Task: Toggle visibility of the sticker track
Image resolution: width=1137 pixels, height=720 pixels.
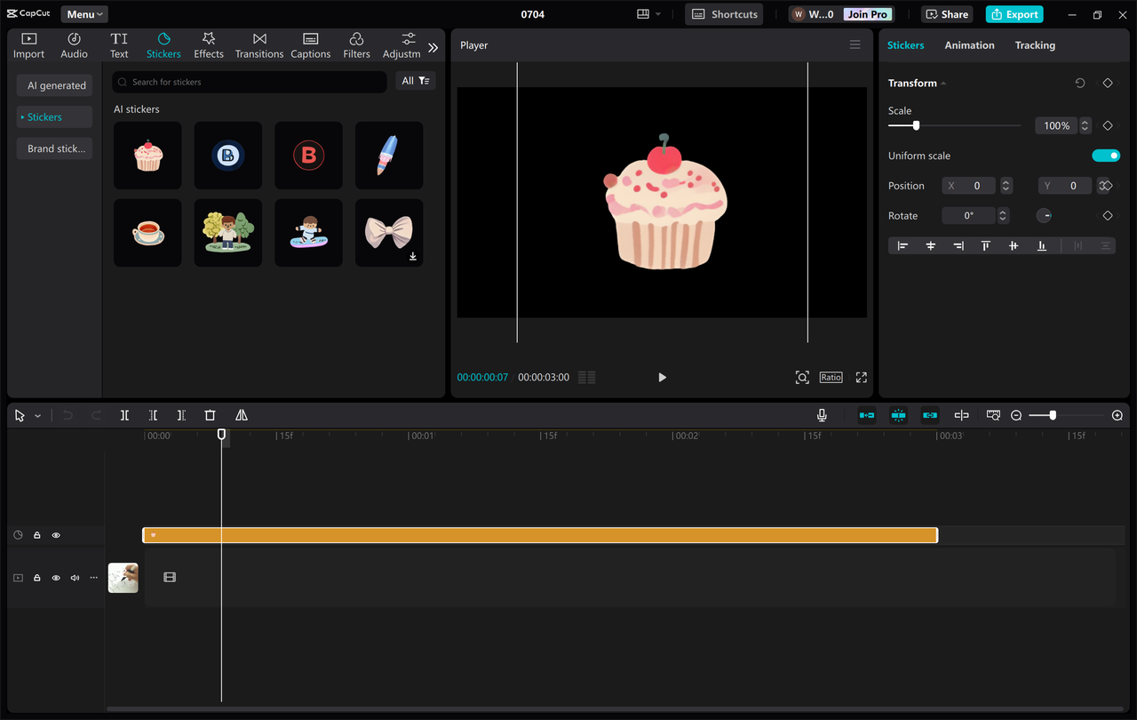Action: pyautogui.click(x=56, y=534)
